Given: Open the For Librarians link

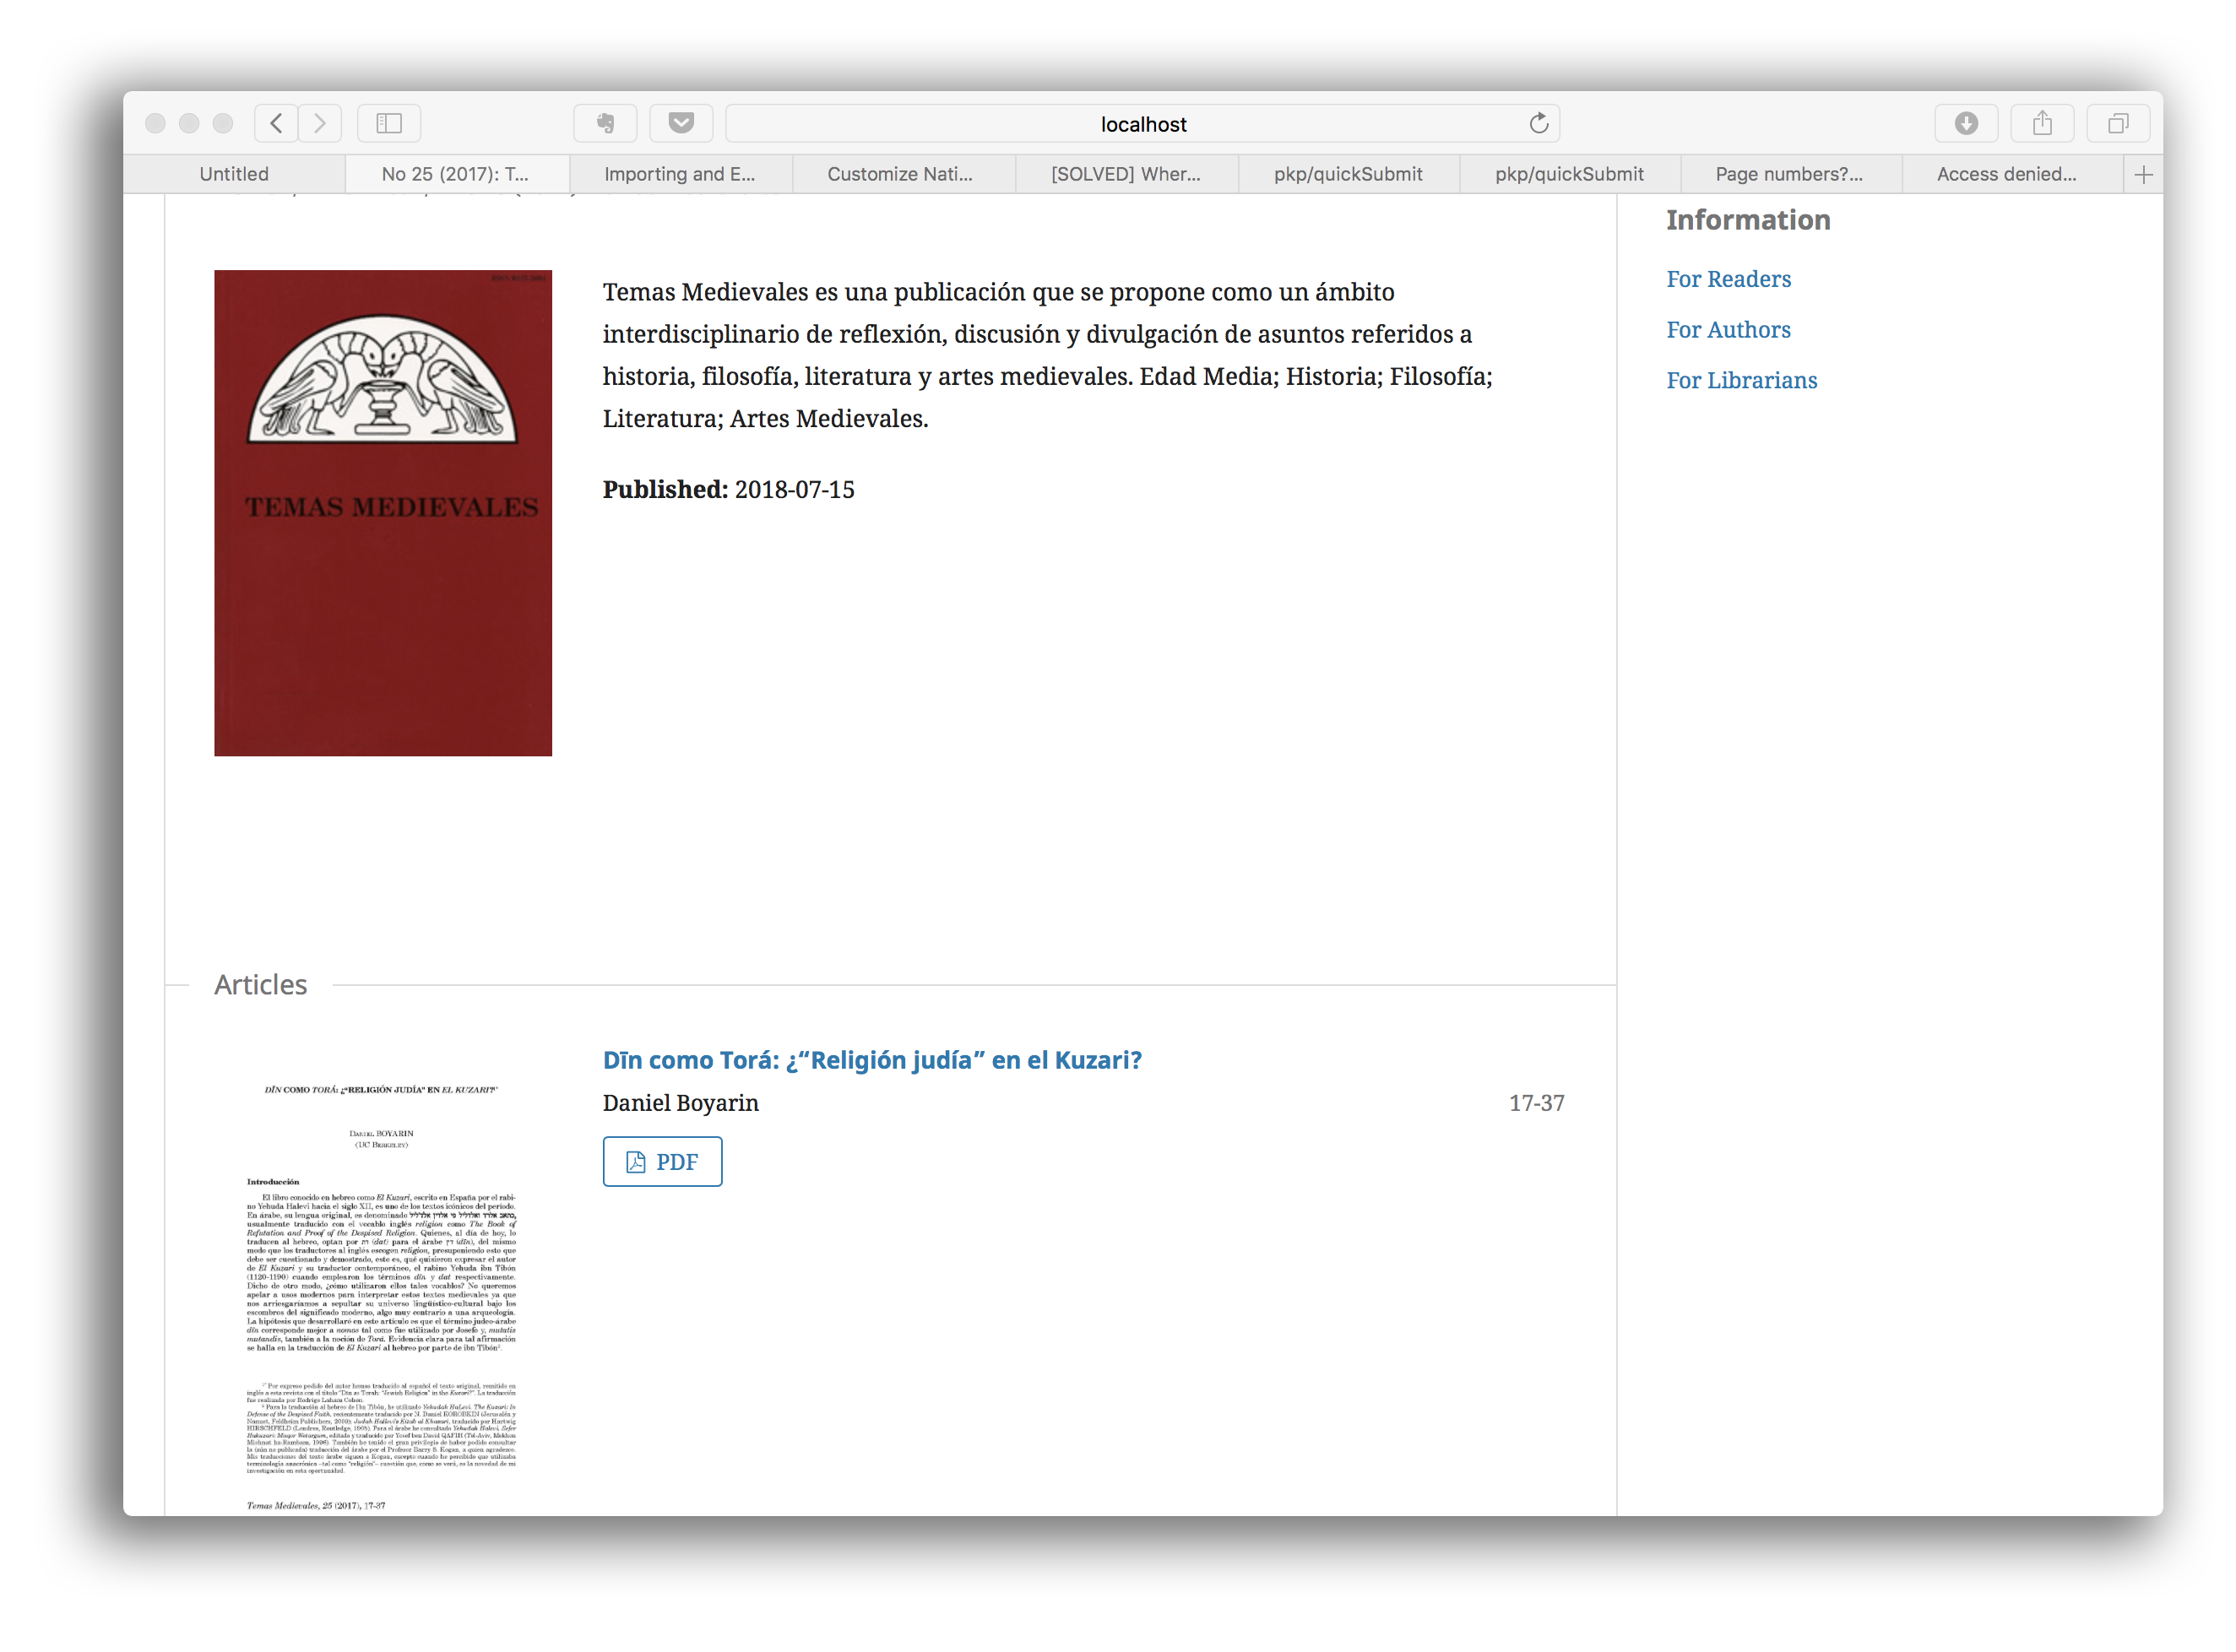Looking at the screenshot, I should click(x=1741, y=380).
